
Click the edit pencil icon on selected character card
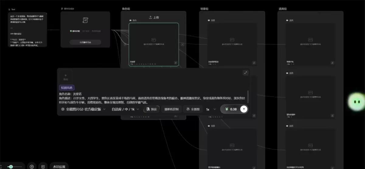176,63
